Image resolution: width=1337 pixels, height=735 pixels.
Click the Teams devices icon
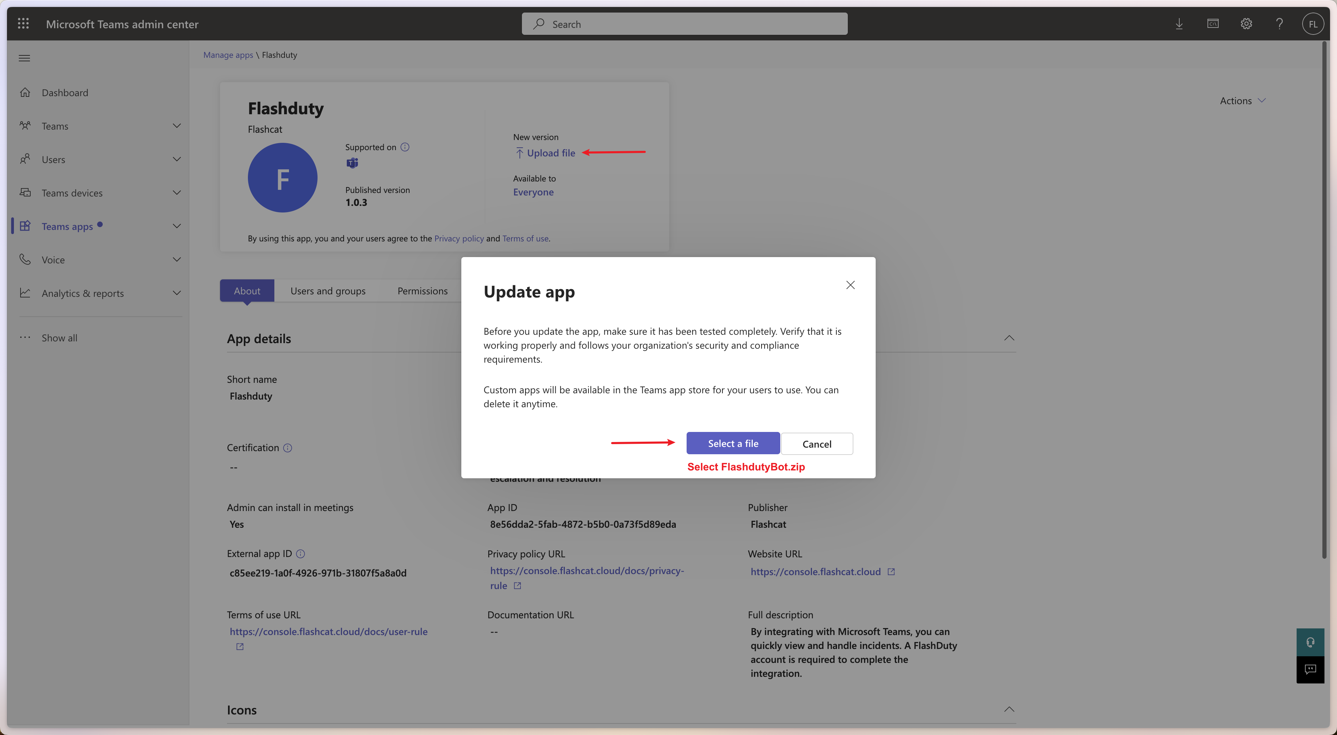(x=25, y=193)
